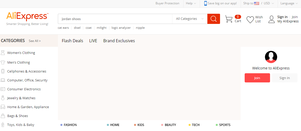
Task: Open the Flash Deals tab
Action: click(72, 41)
